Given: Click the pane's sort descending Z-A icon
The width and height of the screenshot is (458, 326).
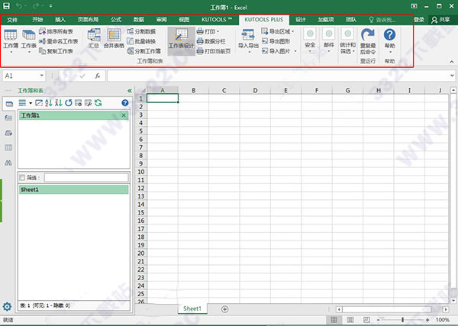Looking at the screenshot, I should click(59, 103).
